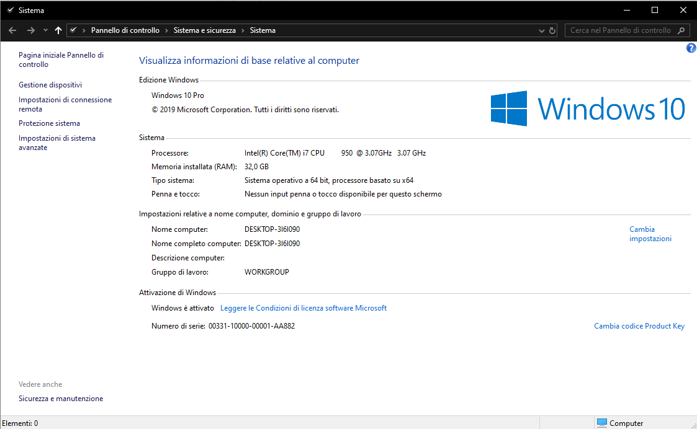Click Elementi: 0 in status bar

point(20,423)
